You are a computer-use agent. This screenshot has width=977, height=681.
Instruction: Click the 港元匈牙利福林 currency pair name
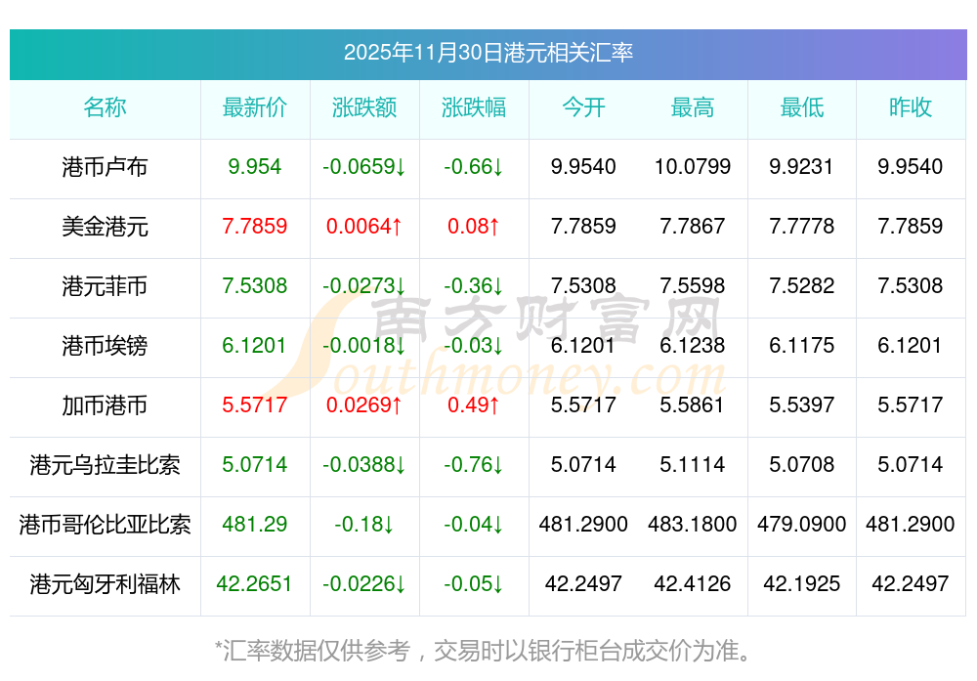point(105,584)
